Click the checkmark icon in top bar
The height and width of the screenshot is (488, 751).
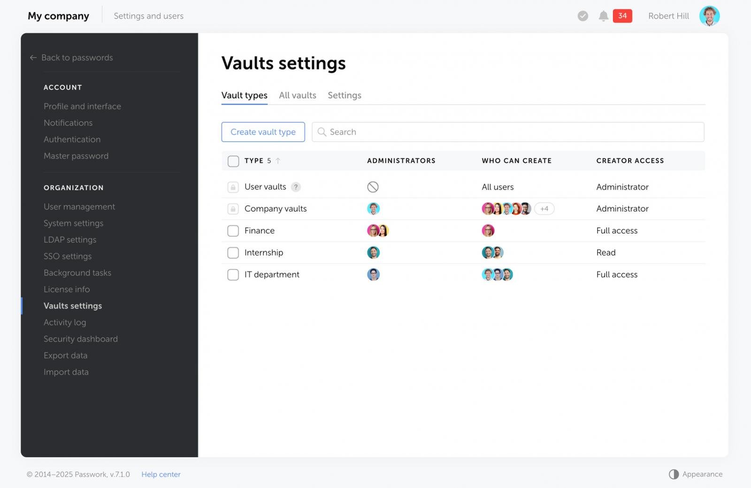click(x=582, y=15)
